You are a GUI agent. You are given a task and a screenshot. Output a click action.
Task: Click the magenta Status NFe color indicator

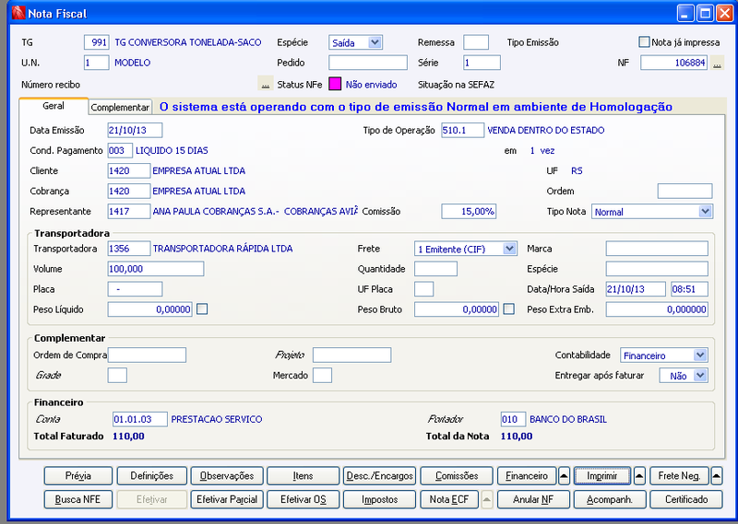336,85
